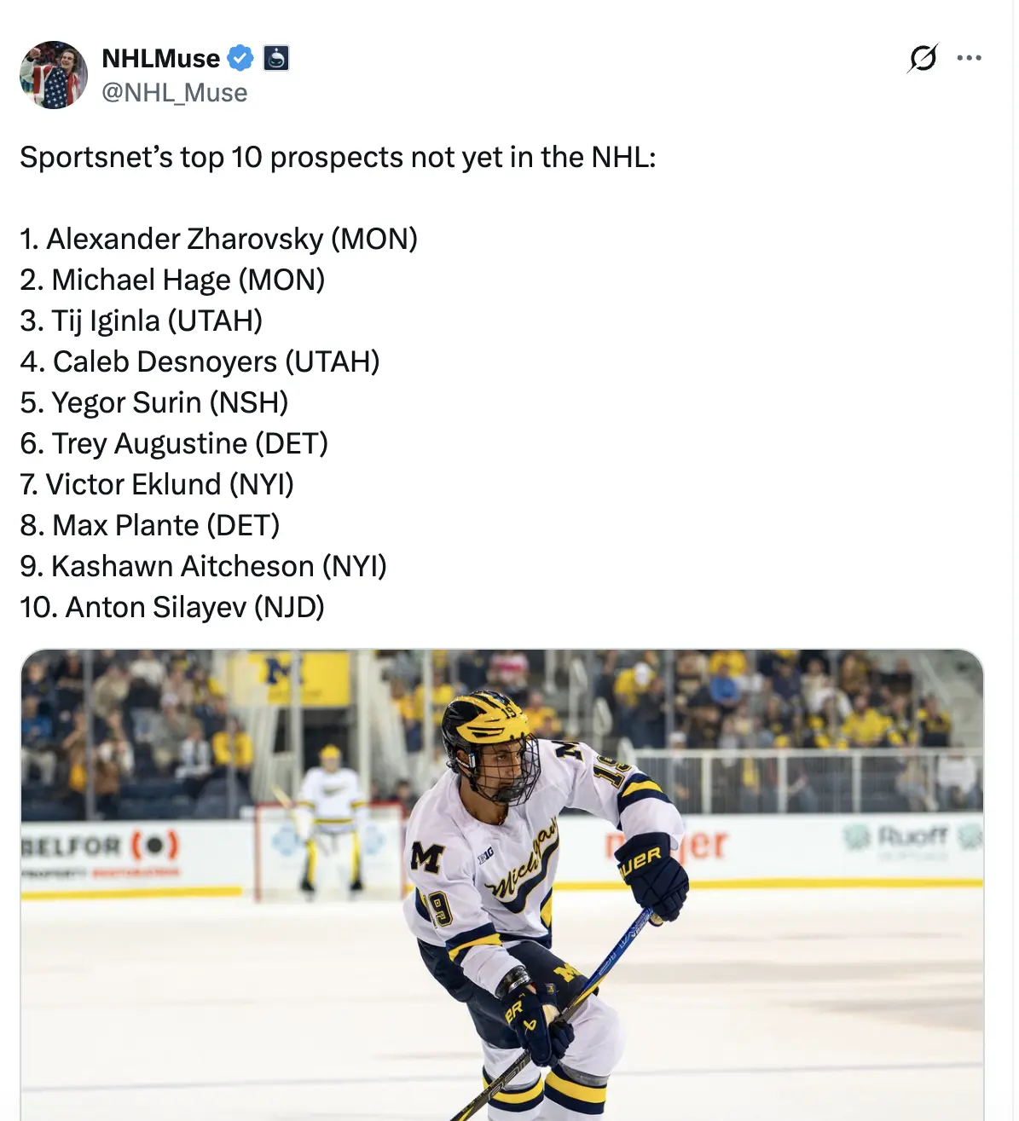The image size is (1019, 1121).
Task: Open NHLMuse's profile avatar picture
Action: coord(54,75)
